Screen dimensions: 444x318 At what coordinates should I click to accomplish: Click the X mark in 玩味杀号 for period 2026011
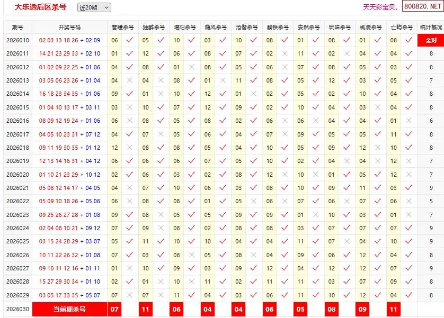pos(347,53)
